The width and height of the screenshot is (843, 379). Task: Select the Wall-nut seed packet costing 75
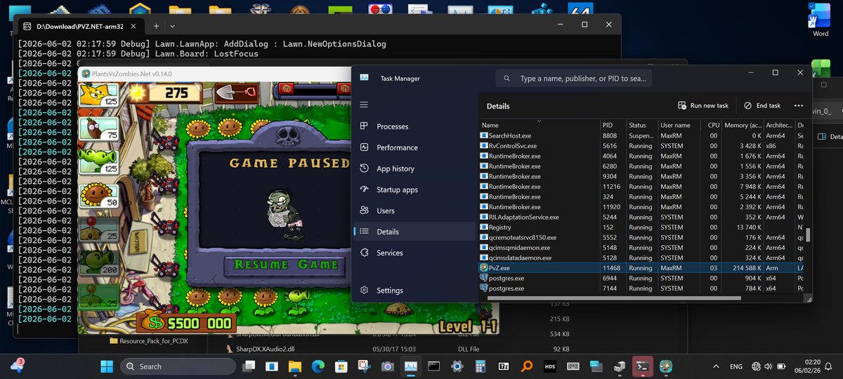99,128
